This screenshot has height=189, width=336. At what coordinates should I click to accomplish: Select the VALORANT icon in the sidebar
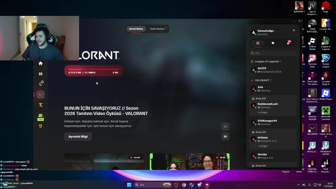pos(40,94)
